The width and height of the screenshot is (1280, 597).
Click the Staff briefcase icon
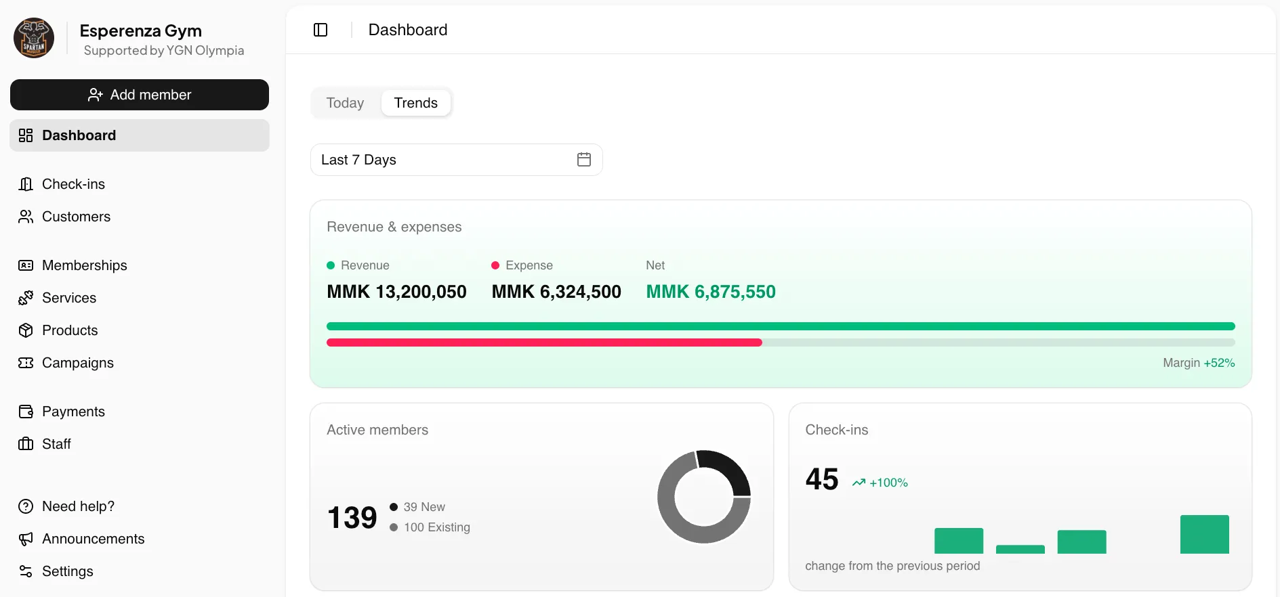point(26,444)
